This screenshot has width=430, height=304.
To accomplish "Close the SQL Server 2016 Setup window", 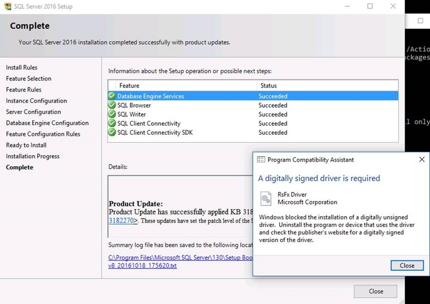I will point(393,6).
